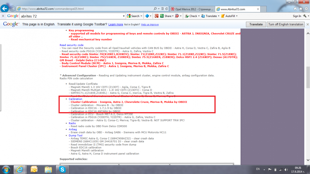
Task: Click the Key programming red heading
Action: point(81,30)
